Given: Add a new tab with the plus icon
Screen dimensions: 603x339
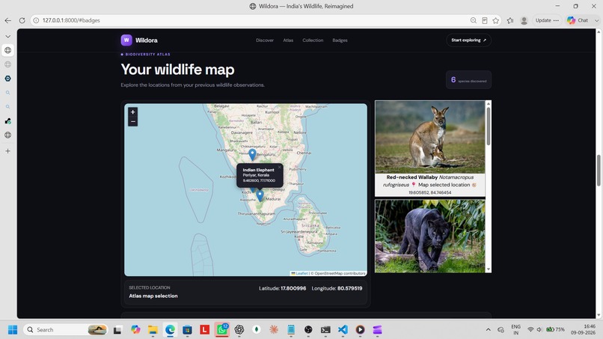Looking at the screenshot, I should (7, 151).
